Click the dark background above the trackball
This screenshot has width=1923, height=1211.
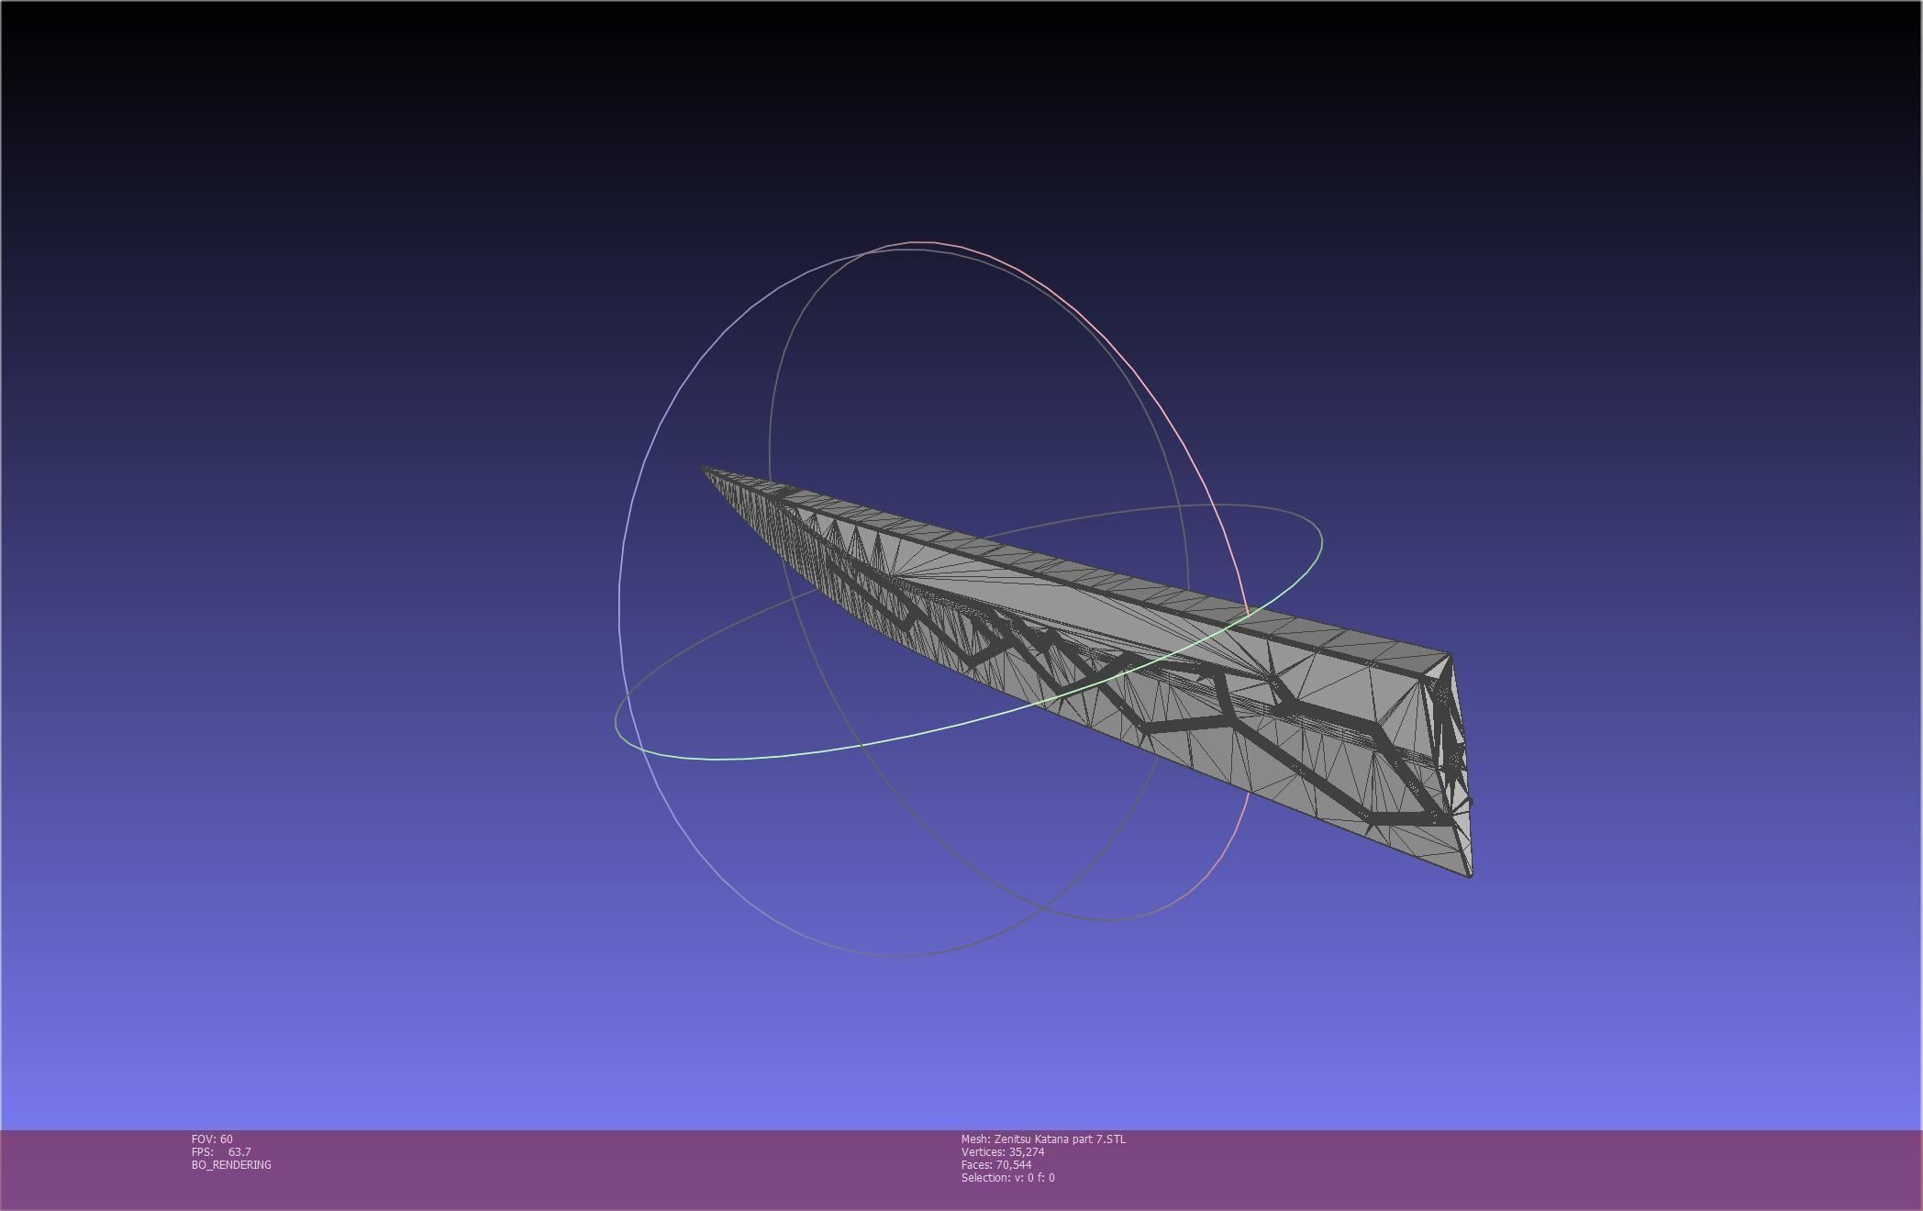[917, 110]
